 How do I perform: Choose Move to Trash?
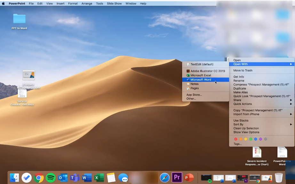pyautogui.click(x=262, y=71)
